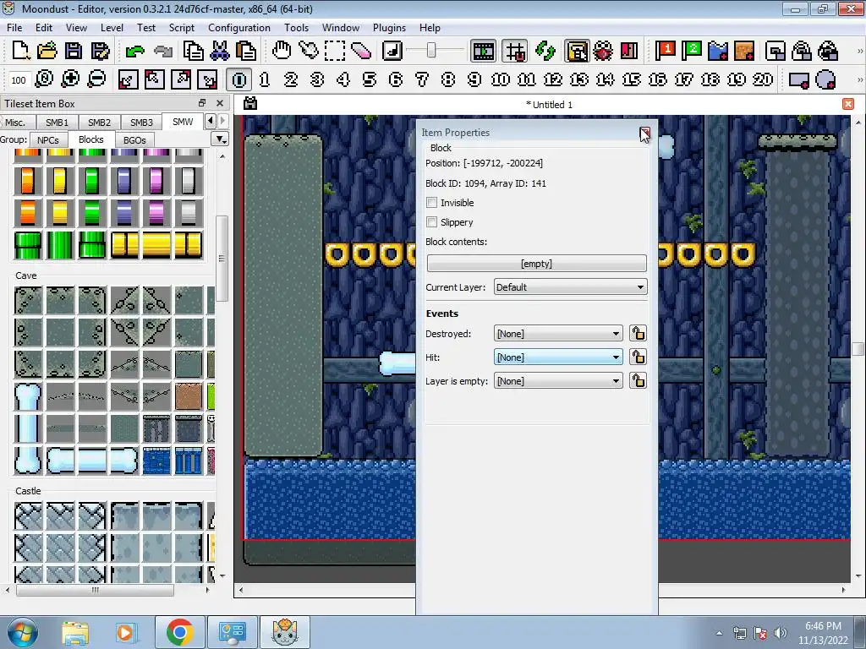The width and height of the screenshot is (866, 649).
Task: Toggle the item properties toolbar button
Action: pos(577,51)
